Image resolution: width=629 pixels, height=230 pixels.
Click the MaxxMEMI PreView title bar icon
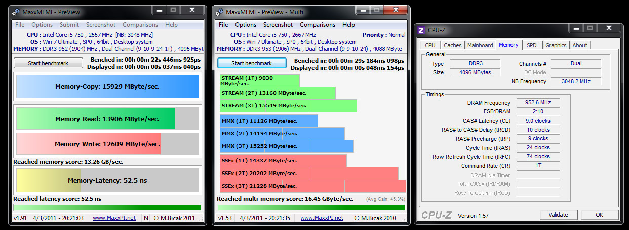[16, 12]
